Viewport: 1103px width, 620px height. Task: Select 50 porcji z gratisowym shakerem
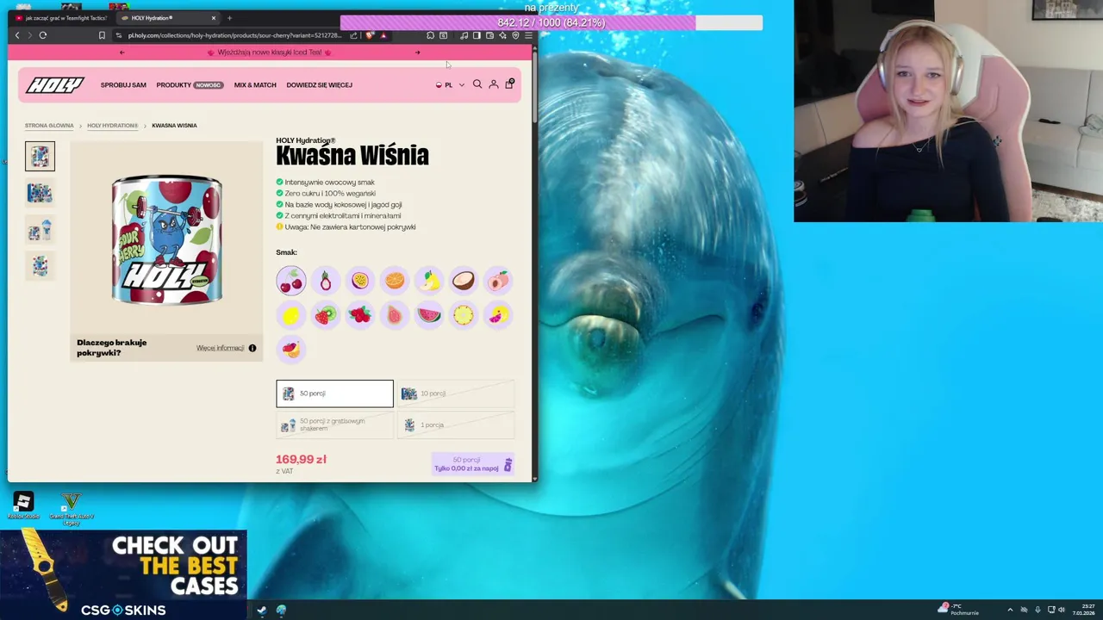point(334,425)
